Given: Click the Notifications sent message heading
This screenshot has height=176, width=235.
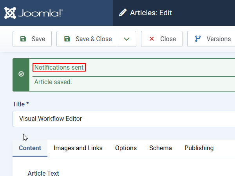Looking at the screenshot, I should [59, 67].
